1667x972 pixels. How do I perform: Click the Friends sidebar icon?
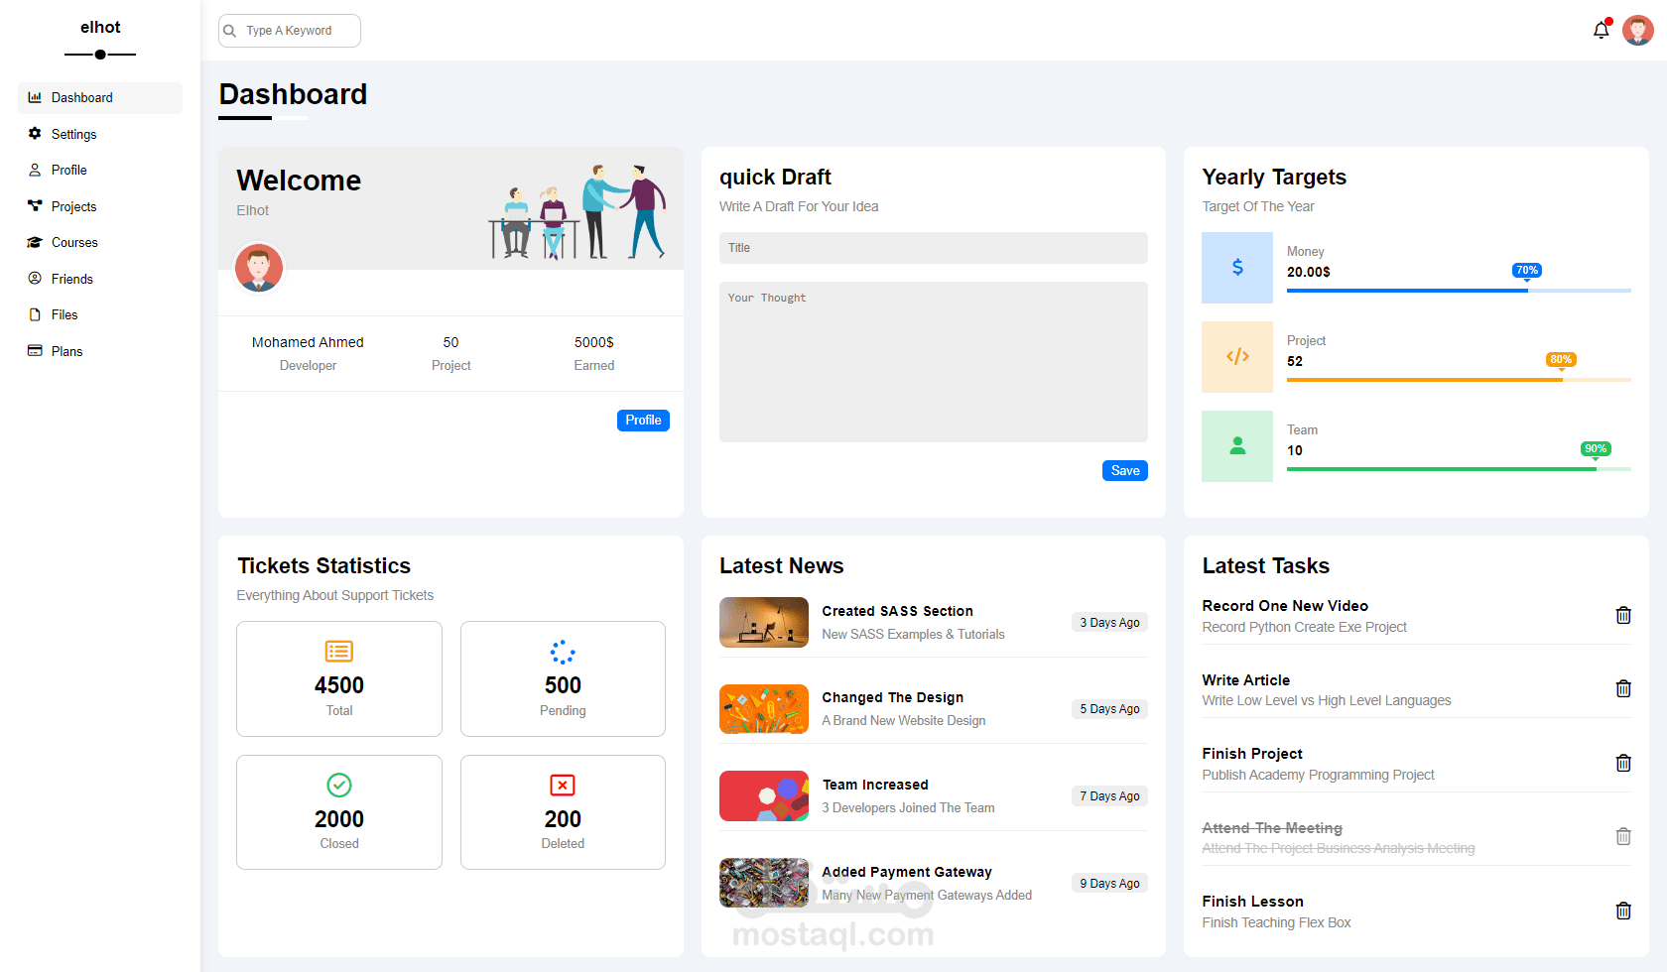(34, 278)
